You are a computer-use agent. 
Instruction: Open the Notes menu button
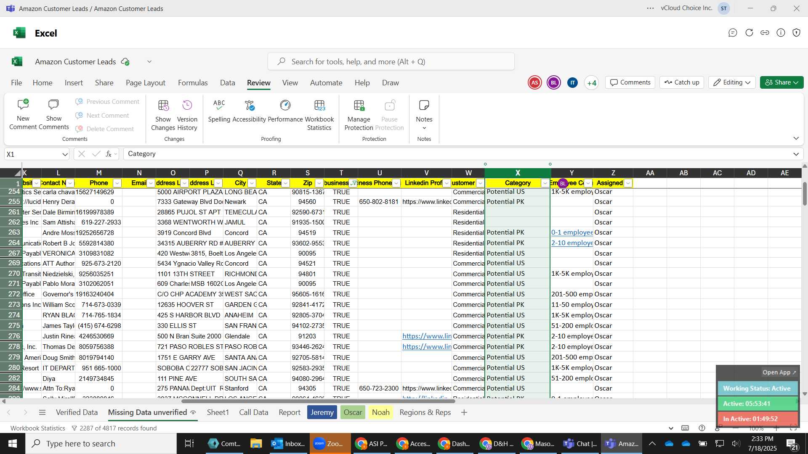point(424,115)
